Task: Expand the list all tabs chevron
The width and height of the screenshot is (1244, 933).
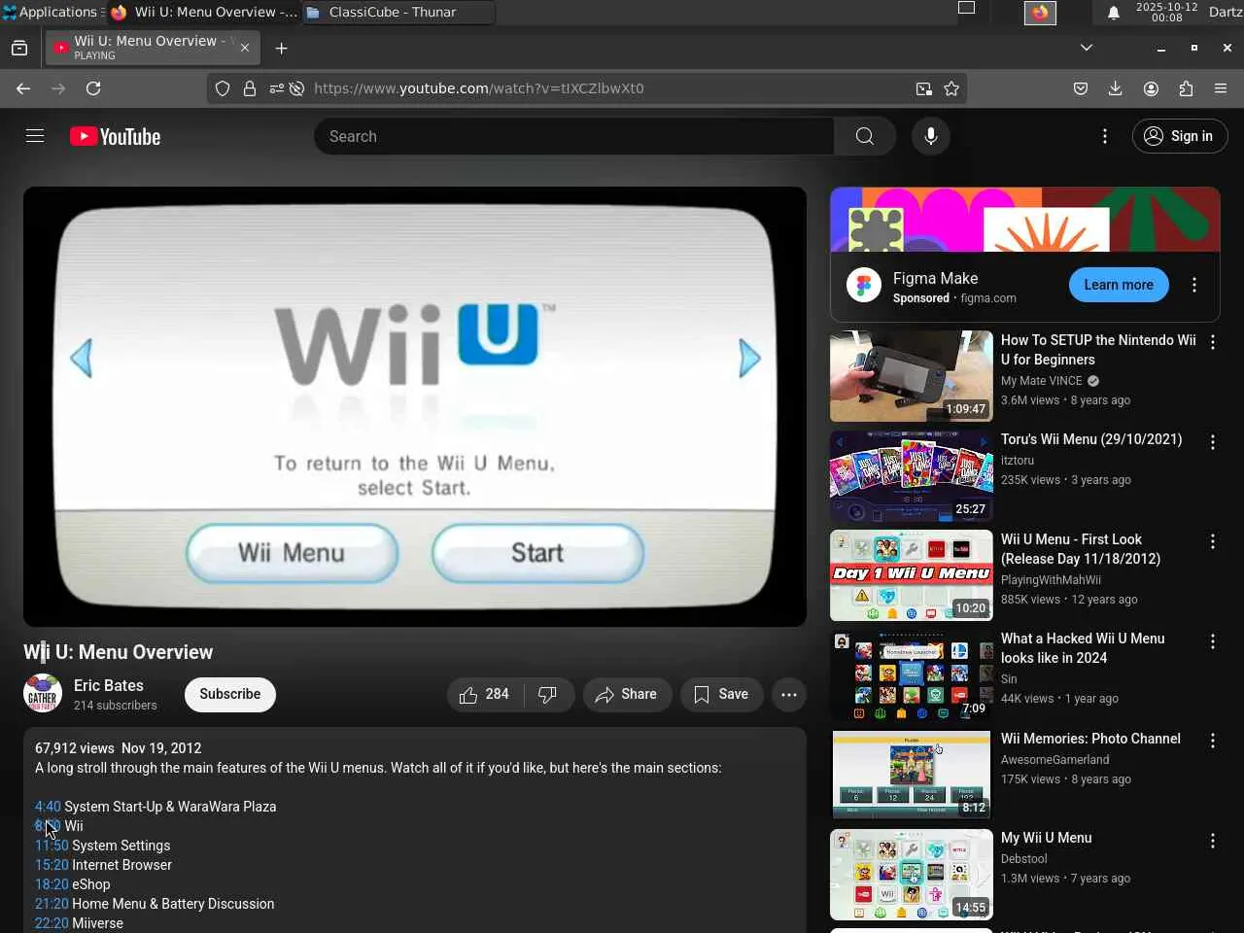Action: (x=1087, y=48)
